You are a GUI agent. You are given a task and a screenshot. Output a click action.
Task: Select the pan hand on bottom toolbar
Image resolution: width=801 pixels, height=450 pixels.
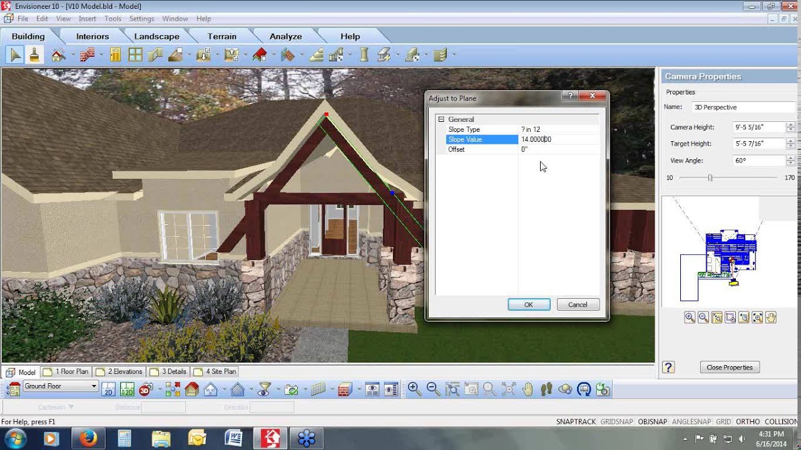pyautogui.click(x=528, y=390)
